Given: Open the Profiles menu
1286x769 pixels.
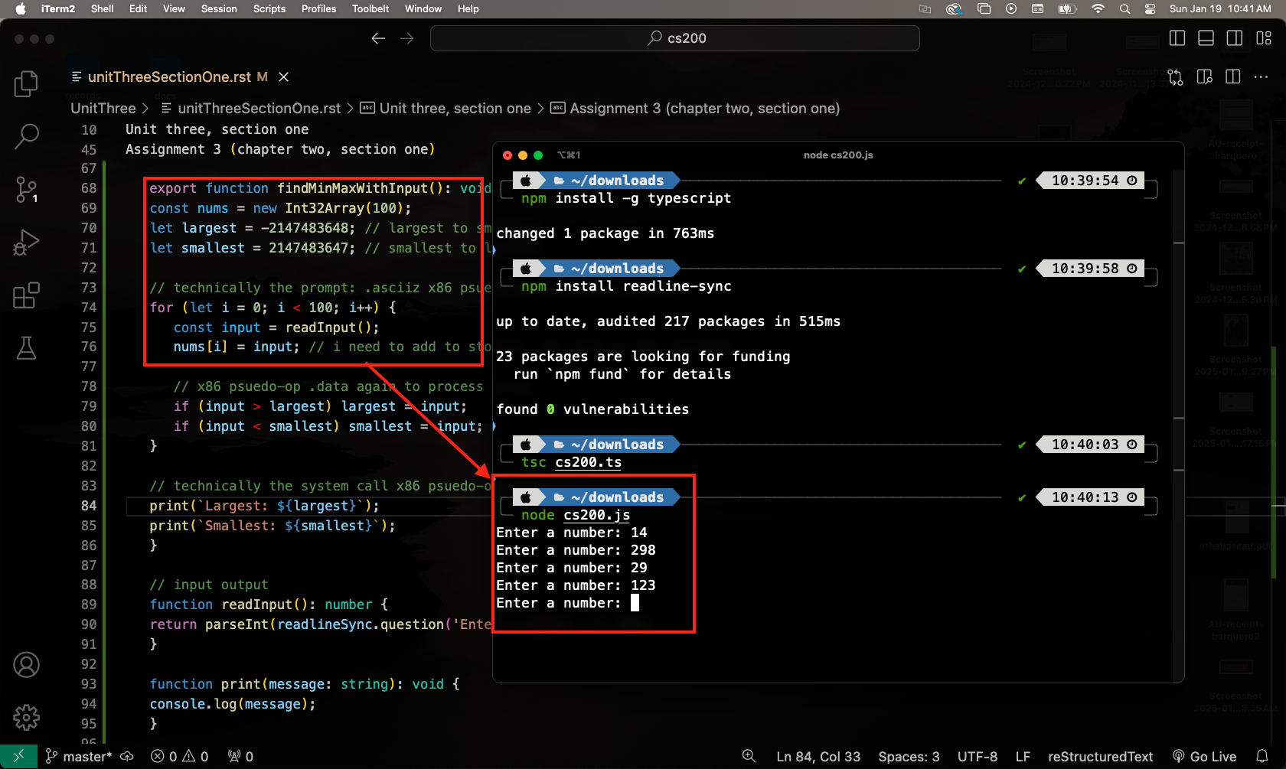Looking at the screenshot, I should [318, 8].
